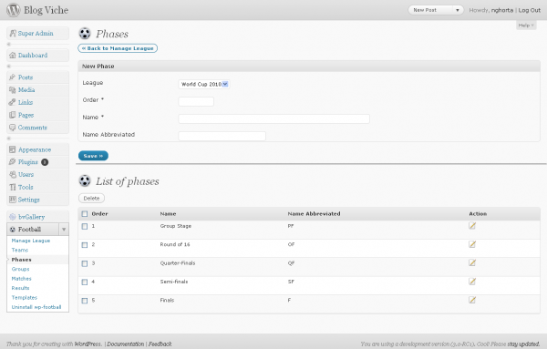Viewport: 547px width, 349px height.
Task: Focus the Order input field
Action: point(196,101)
